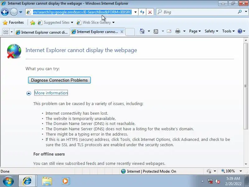The height and width of the screenshot is (187, 249).
Task: Click the Quick Tabs grid icon
Action: (x=6, y=32)
